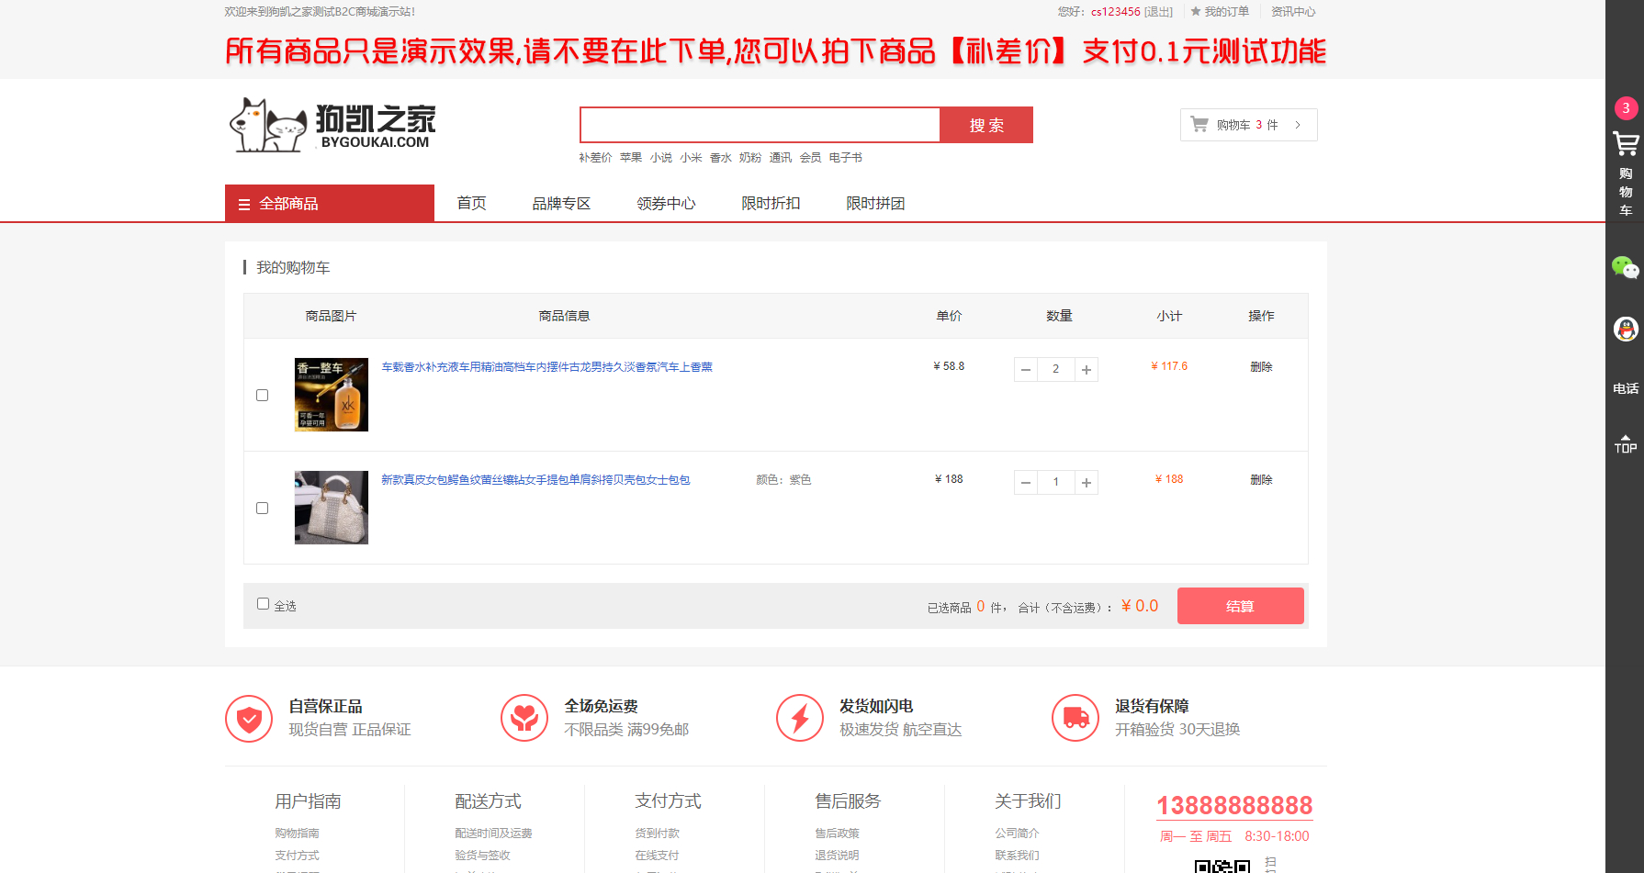This screenshot has width=1644, height=873.
Task: Check the checkbox for the 女士包包 item
Action: (263, 508)
